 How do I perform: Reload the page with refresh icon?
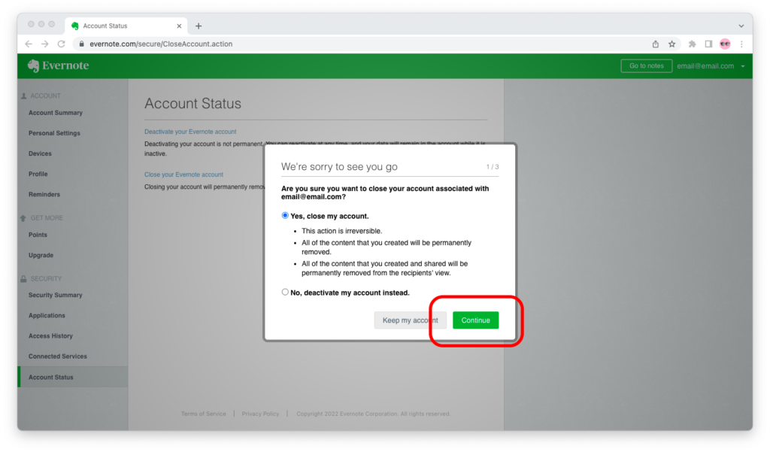point(62,44)
